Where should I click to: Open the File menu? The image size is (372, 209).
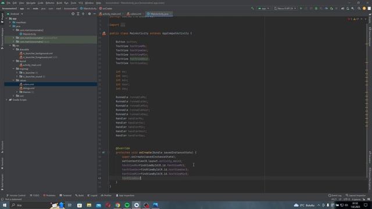[x=9, y=3]
